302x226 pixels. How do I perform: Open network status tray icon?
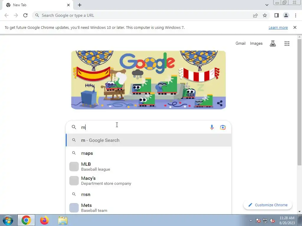(x=265, y=221)
